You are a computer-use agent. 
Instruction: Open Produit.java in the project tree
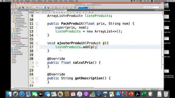(20, 25)
